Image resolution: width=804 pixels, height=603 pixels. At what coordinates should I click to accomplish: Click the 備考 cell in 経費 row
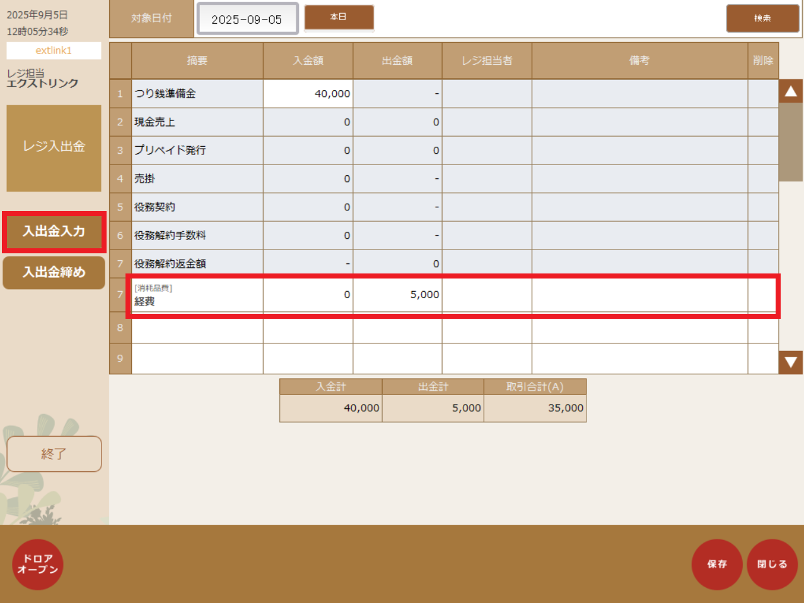click(x=639, y=295)
